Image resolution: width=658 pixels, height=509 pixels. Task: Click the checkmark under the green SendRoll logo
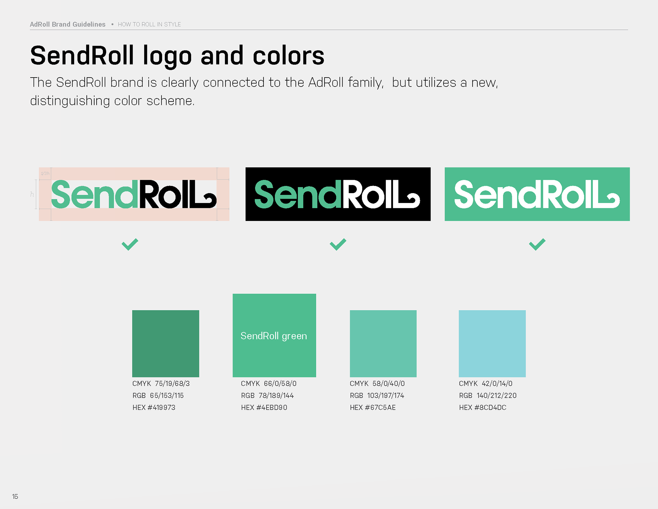tap(537, 244)
